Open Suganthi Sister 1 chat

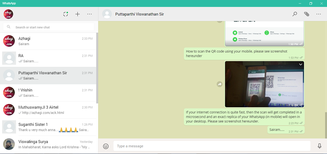pyautogui.click(x=48, y=127)
